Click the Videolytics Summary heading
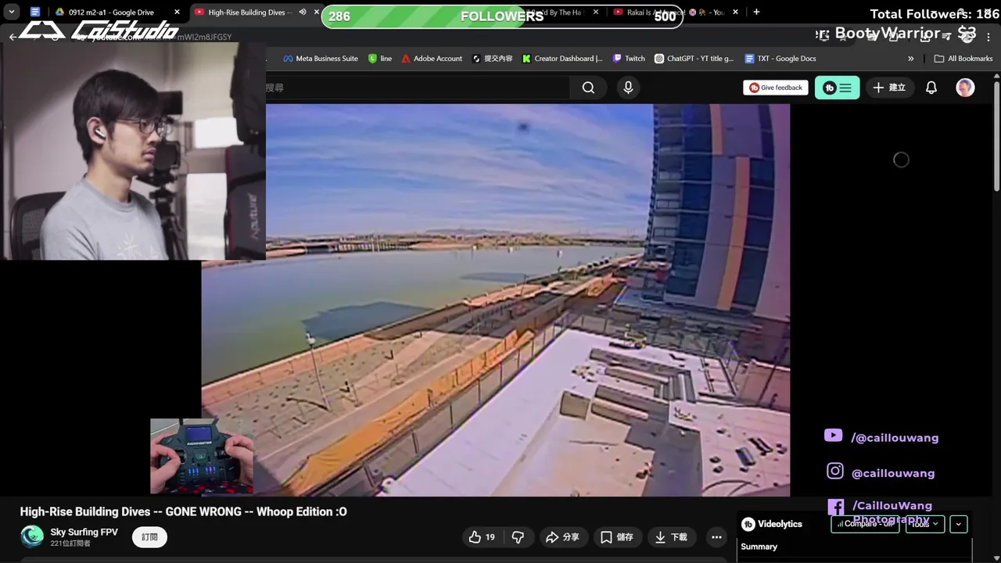 coord(759,547)
